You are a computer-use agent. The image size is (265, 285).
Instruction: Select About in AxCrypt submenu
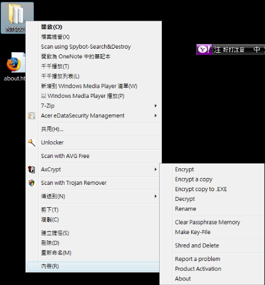tap(212, 279)
